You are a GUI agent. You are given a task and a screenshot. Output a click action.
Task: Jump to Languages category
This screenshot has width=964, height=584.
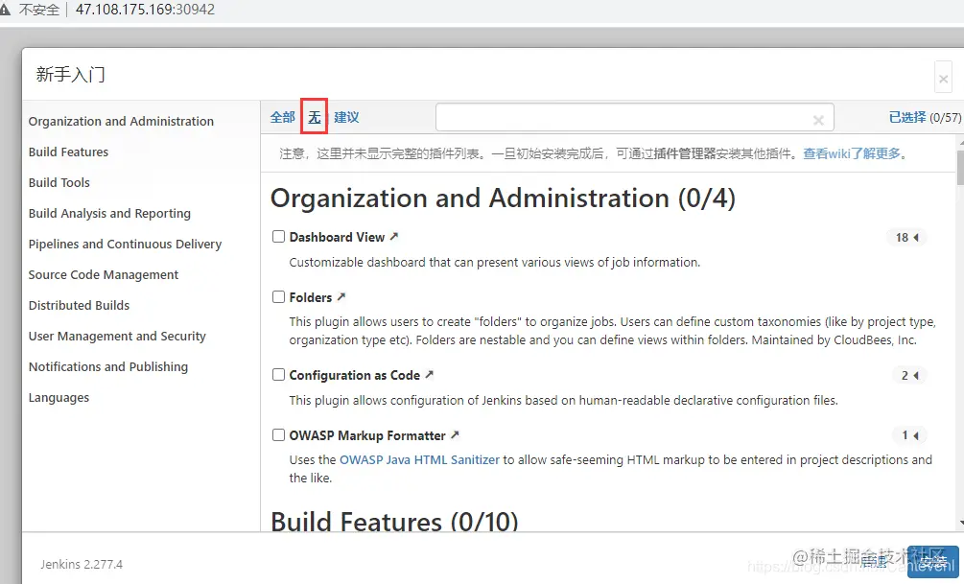pyautogui.click(x=59, y=398)
